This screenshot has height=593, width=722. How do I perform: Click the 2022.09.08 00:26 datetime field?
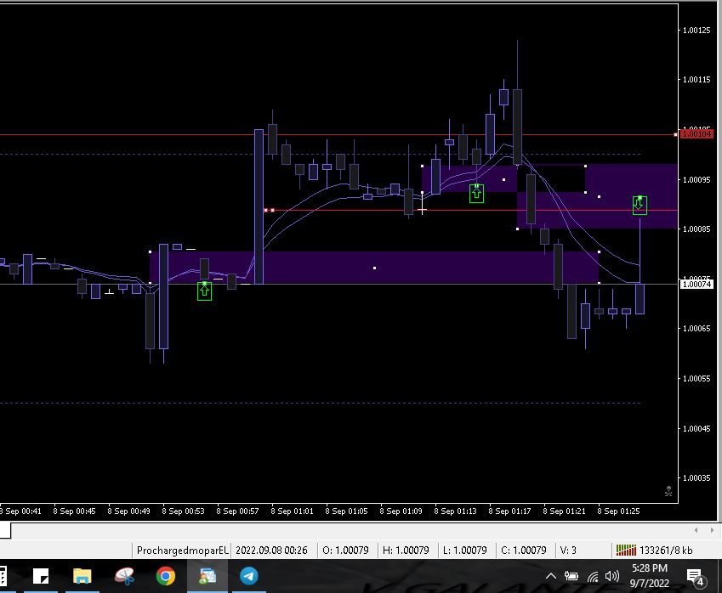(x=271, y=551)
